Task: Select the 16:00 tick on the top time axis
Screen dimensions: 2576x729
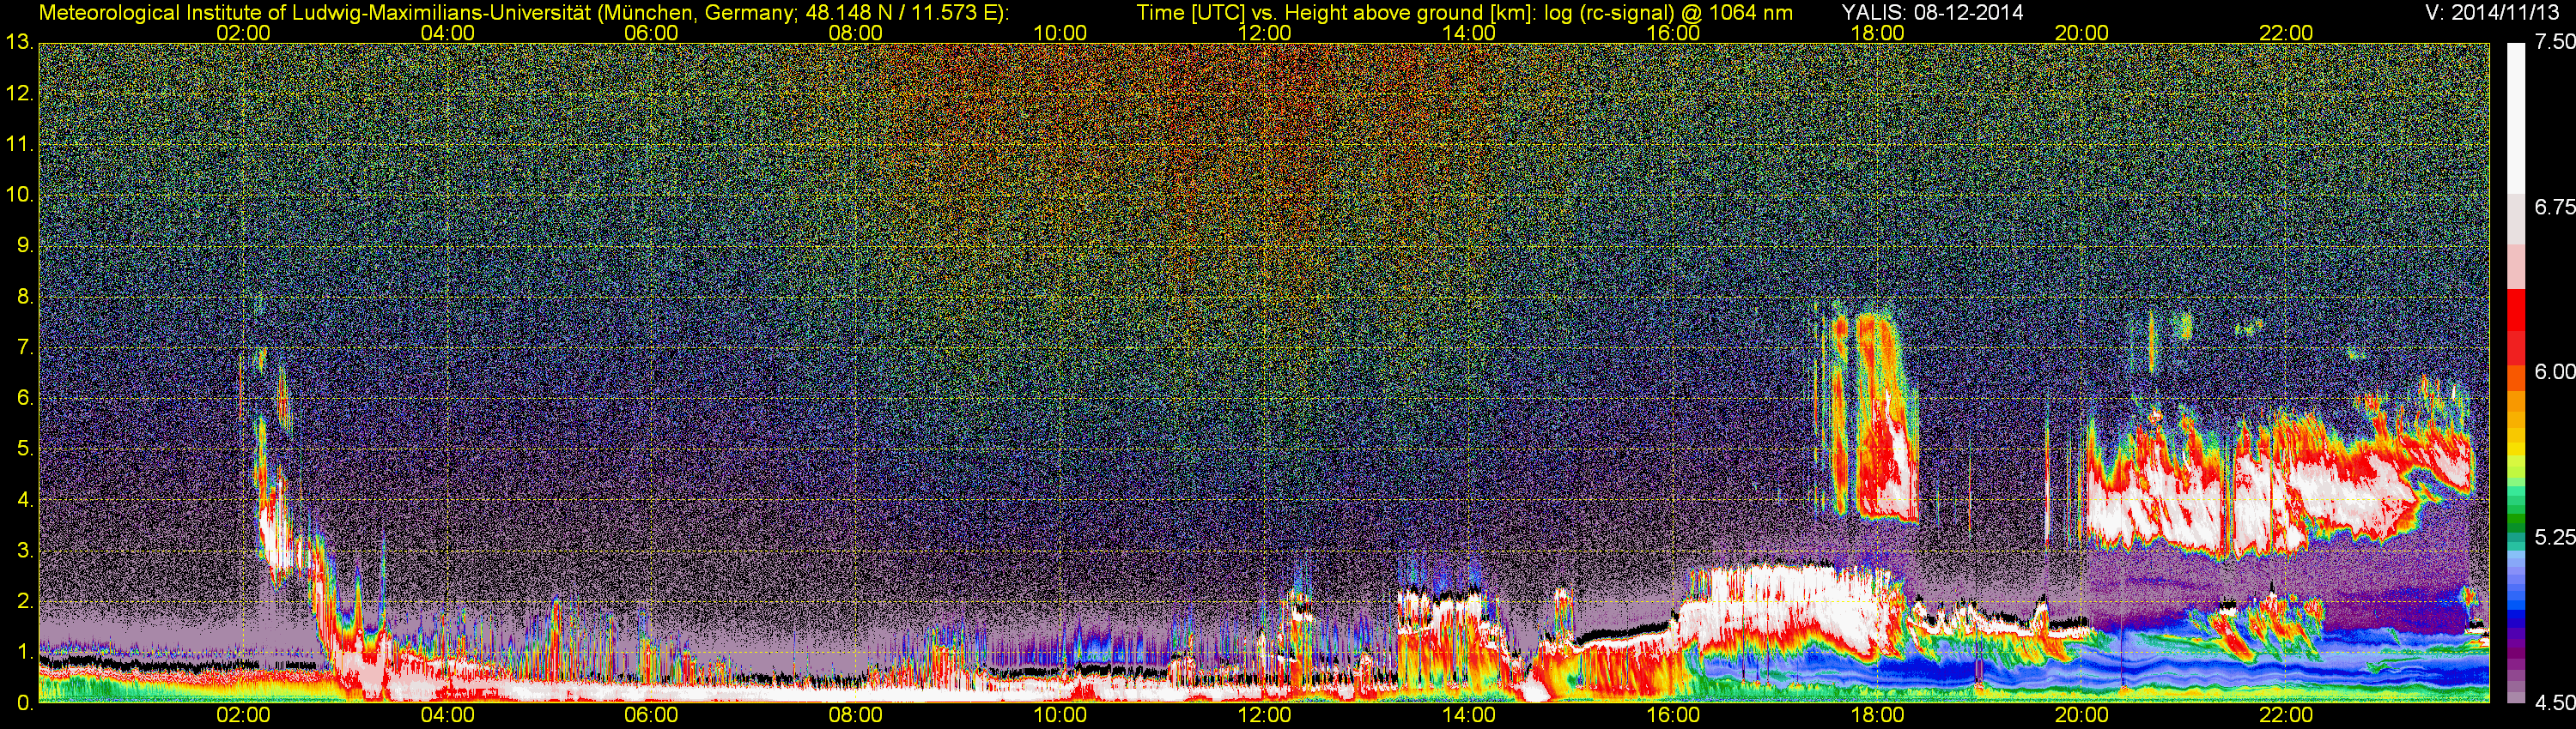Action: pyautogui.click(x=1673, y=33)
